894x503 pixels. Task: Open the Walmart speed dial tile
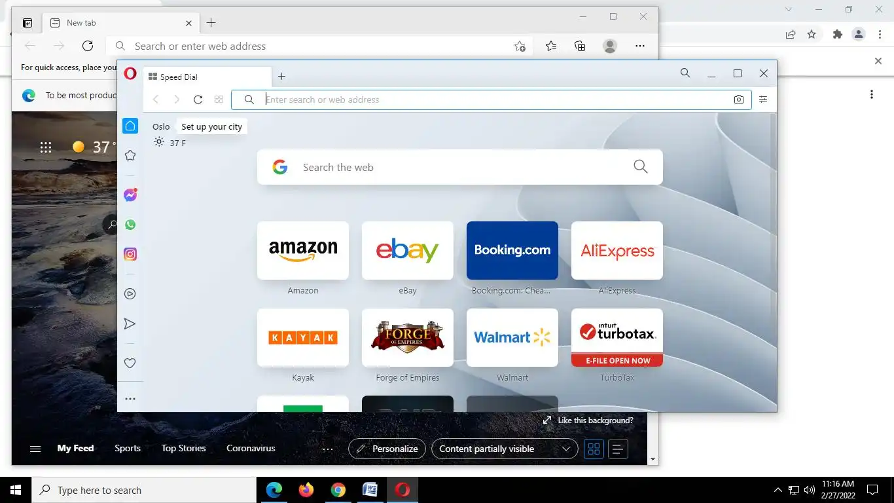(x=512, y=337)
